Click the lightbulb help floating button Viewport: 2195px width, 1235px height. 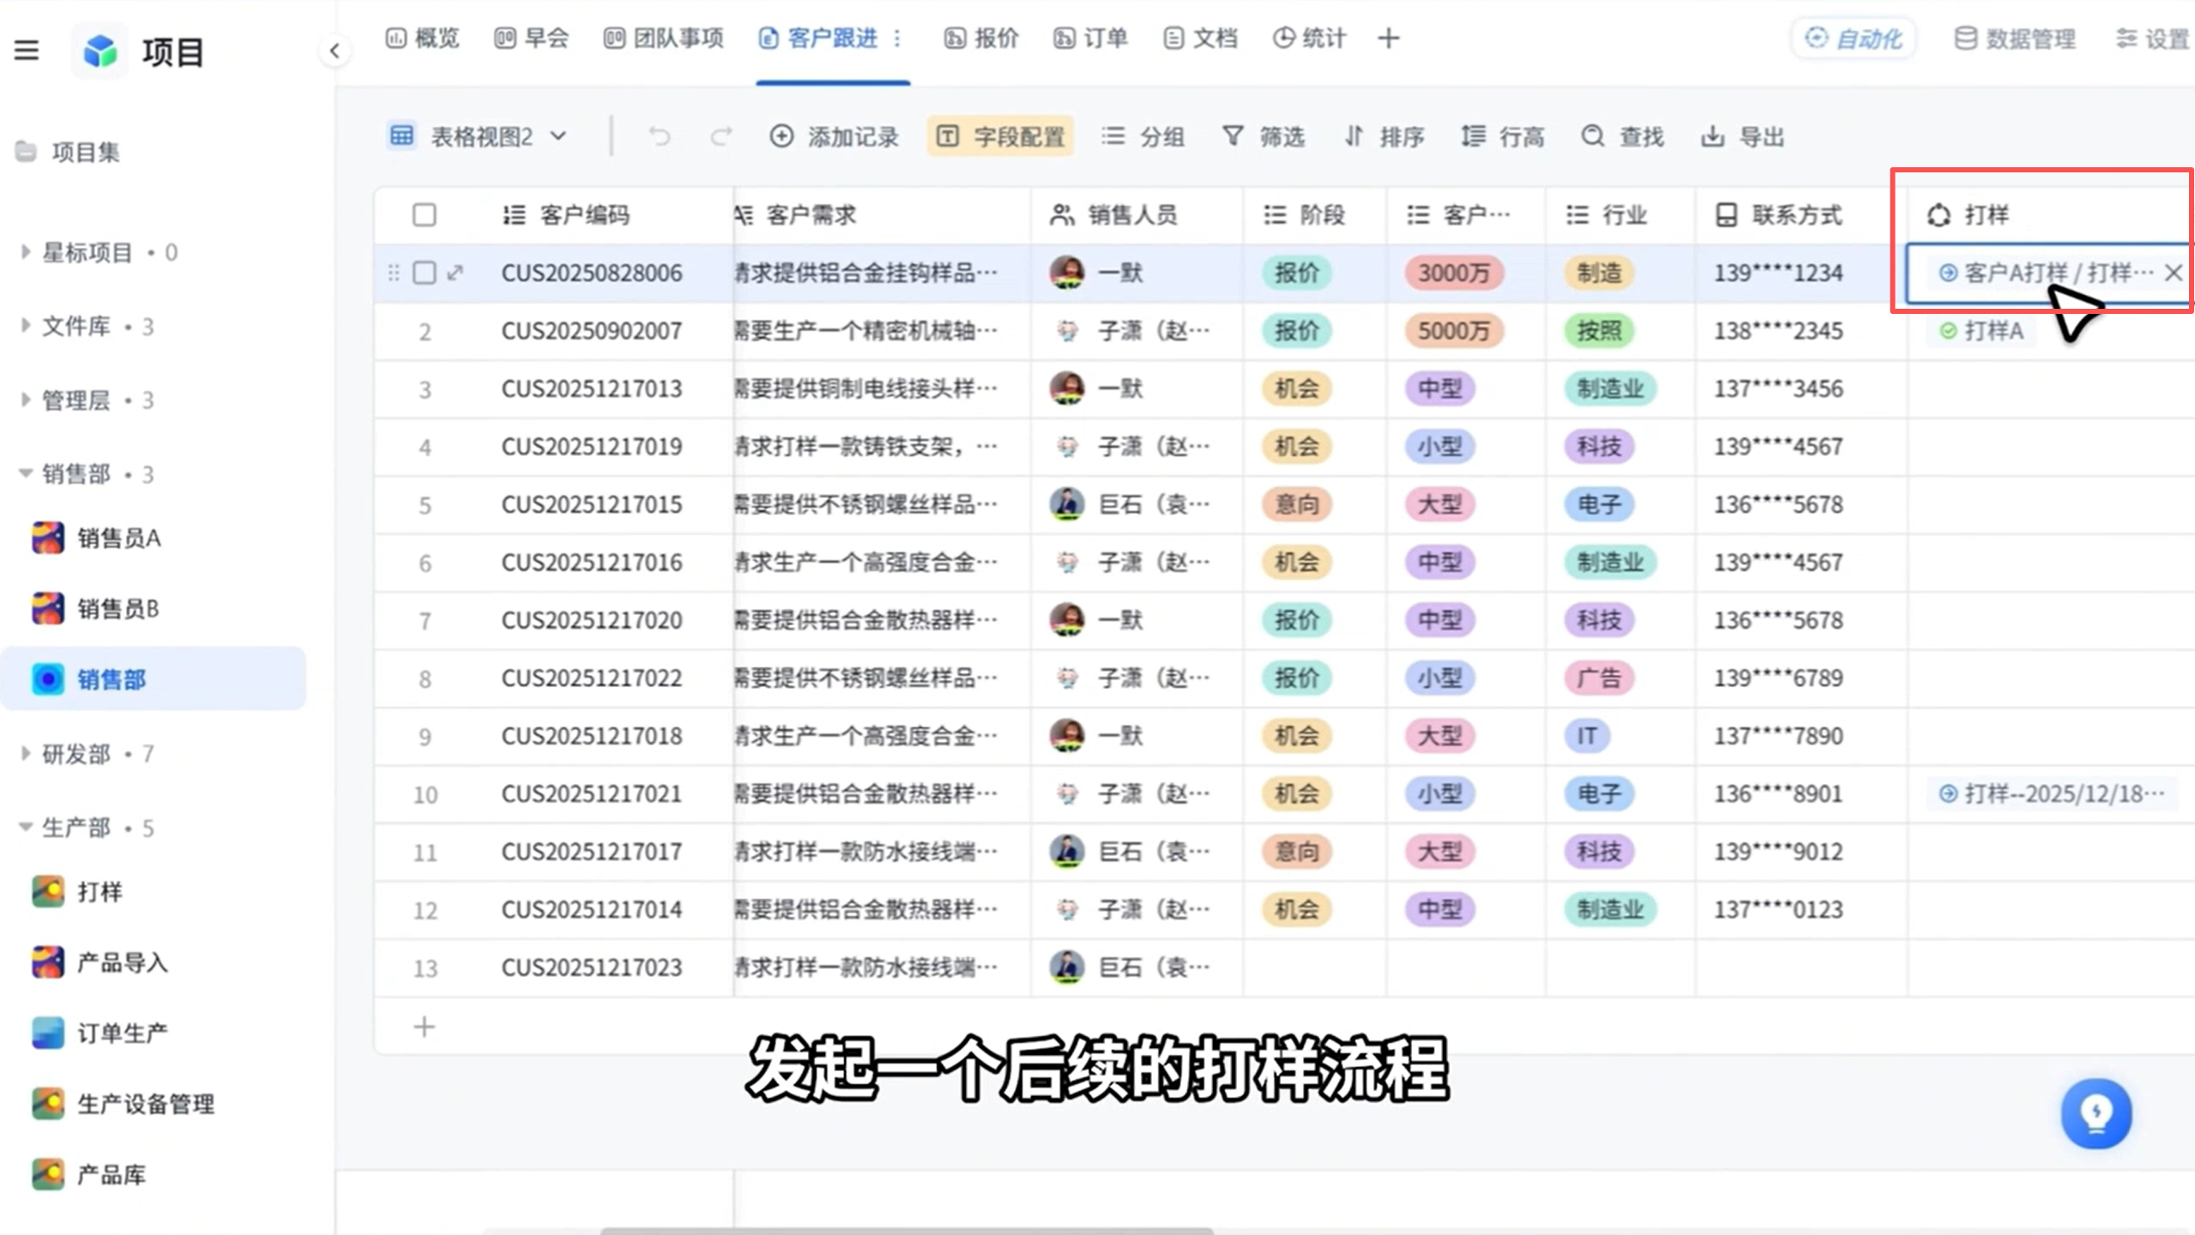pyautogui.click(x=2096, y=1113)
